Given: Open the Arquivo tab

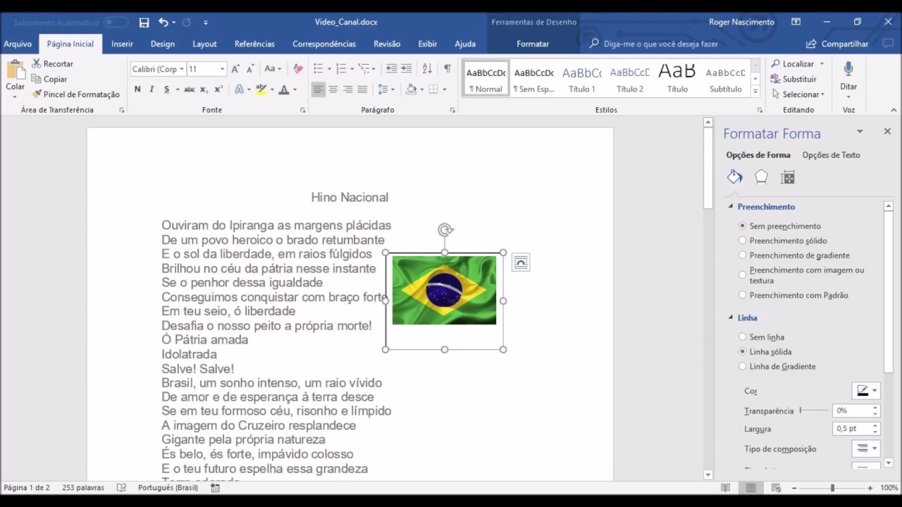Looking at the screenshot, I should pos(18,44).
